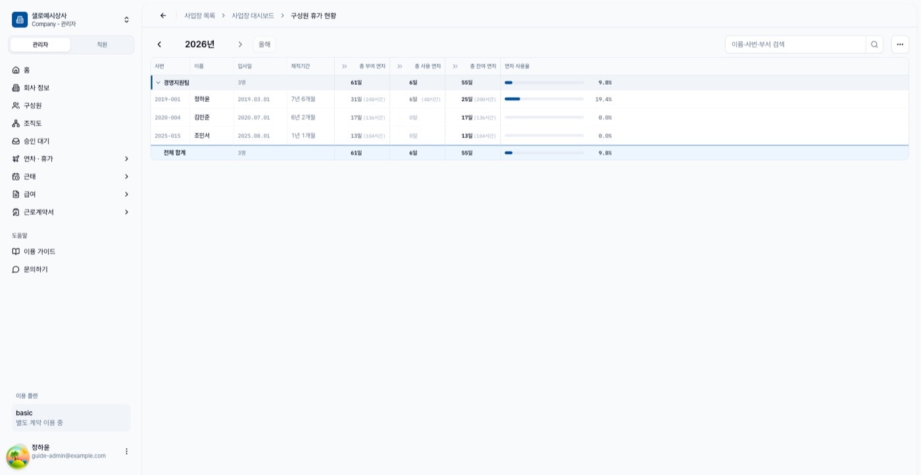Collapse the 경영지원팀 group row
The width and height of the screenshot is (921, 475).
pyautogui.click(x=158, y=82)
